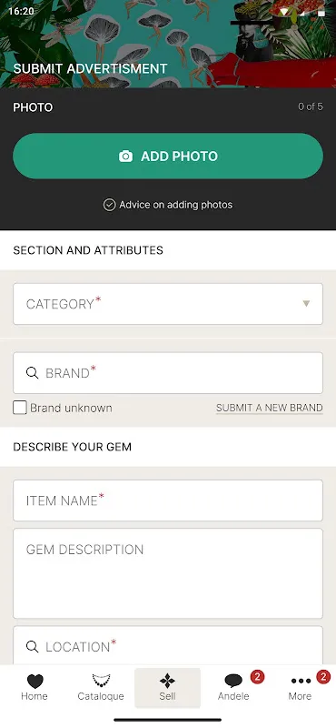Open the Cataloque necklace icon
The image size is (336, 728).
pyautogui.click(x=101, y=681)
